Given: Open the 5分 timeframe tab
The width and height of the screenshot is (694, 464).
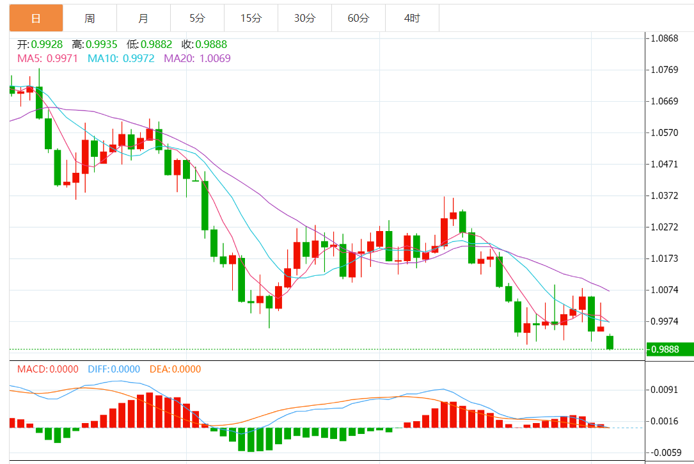Looking at the screenshot, I should pyautogui.click(x=198, y=18).
